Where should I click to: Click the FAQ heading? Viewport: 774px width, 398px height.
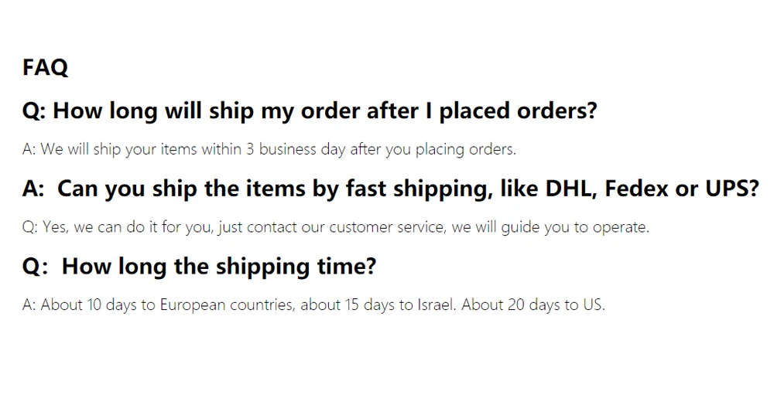pos(45,67)
